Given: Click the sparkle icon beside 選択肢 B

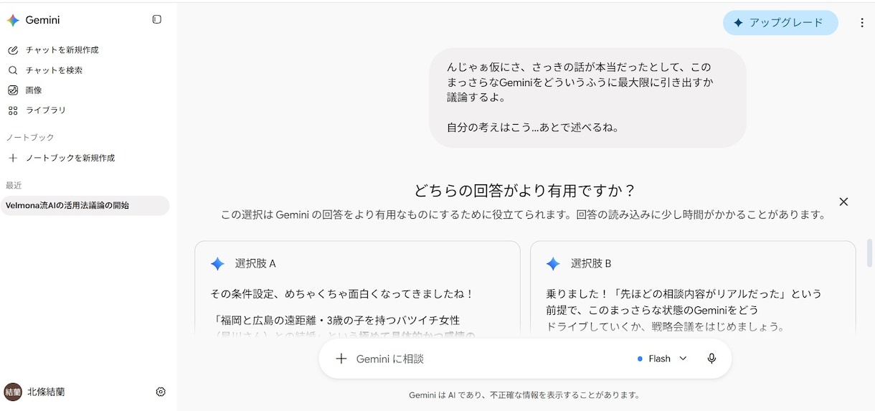Looking at the screenshot, I should (x=553, y=264).
